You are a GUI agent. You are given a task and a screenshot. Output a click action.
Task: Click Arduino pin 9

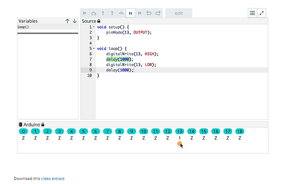[x=132, y=131]
